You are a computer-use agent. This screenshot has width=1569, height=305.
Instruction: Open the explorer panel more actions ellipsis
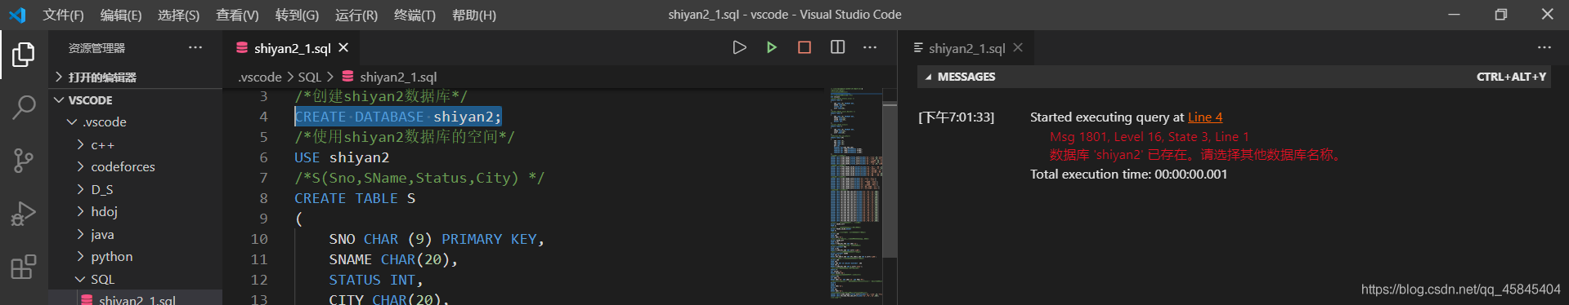point(195,47)
